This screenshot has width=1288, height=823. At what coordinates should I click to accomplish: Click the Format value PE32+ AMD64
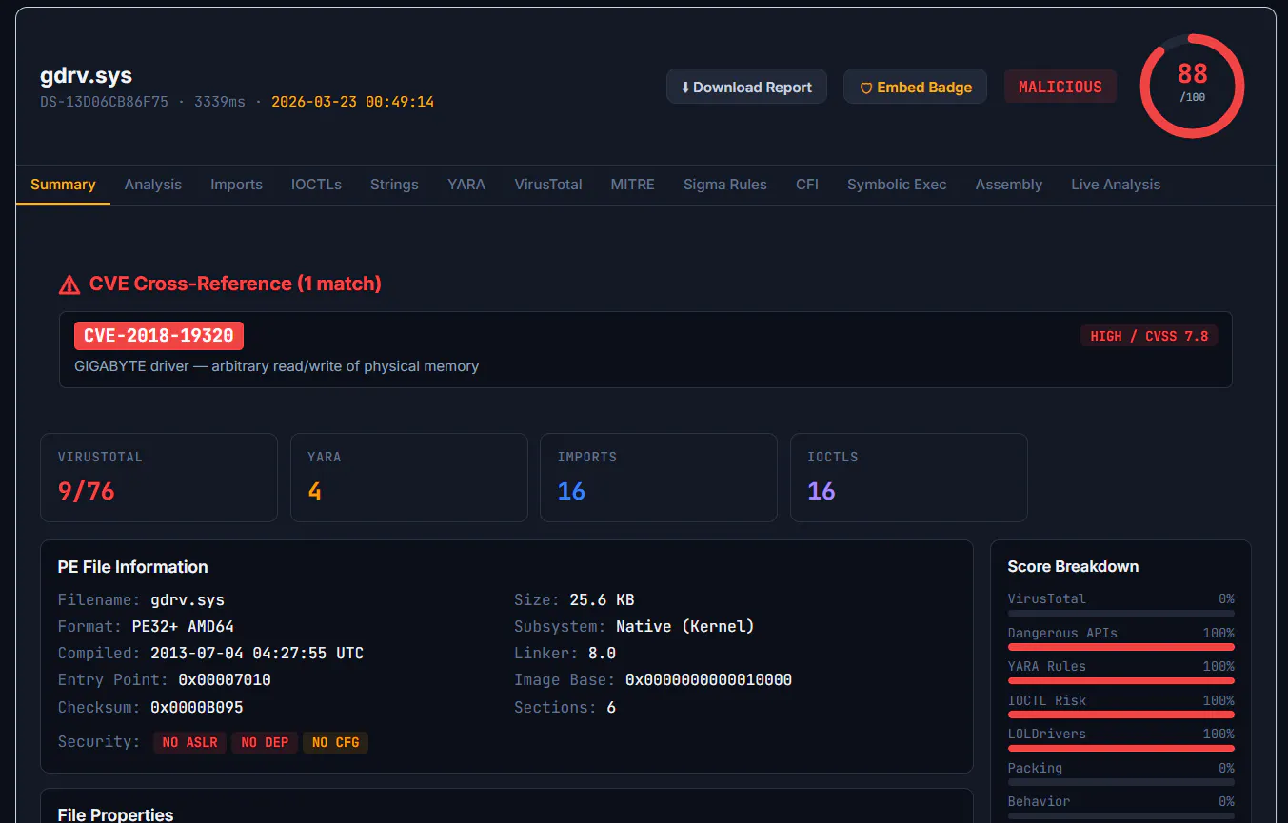pos(183,627)
